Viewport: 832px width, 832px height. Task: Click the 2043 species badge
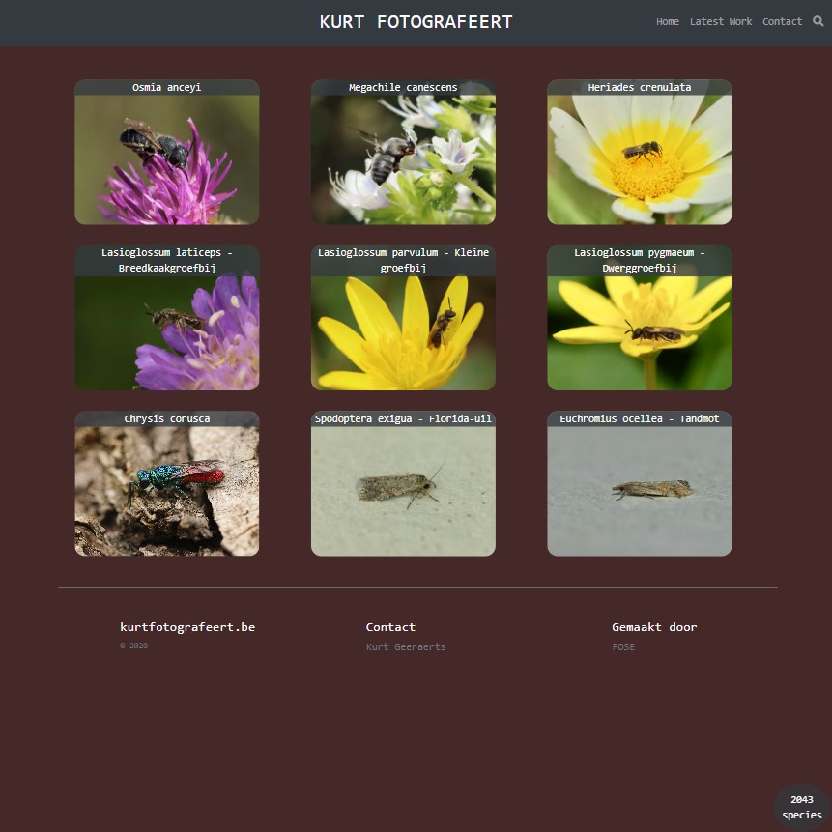pos(801,807)
